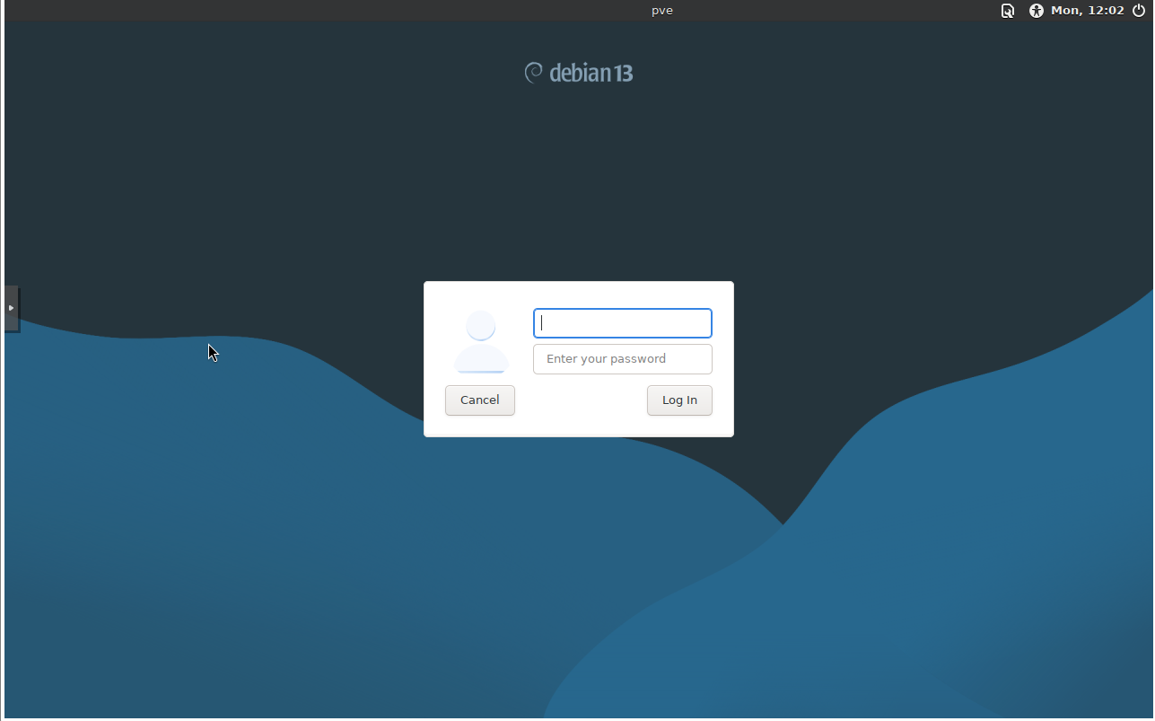
Task: Click the Enter your password field
Action: point(623,359)
